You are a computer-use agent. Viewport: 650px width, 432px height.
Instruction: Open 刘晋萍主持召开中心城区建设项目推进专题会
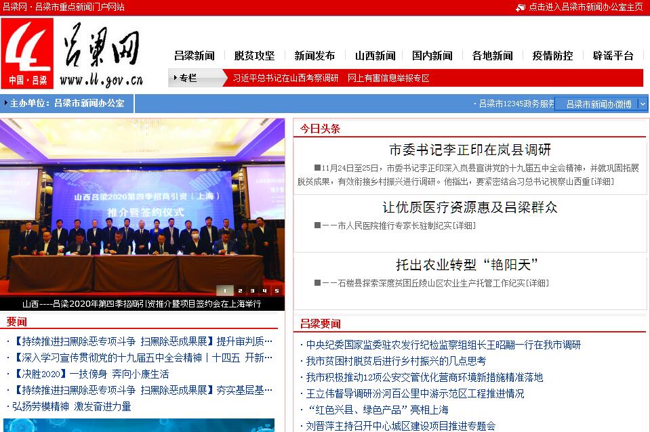pos(401,426)
